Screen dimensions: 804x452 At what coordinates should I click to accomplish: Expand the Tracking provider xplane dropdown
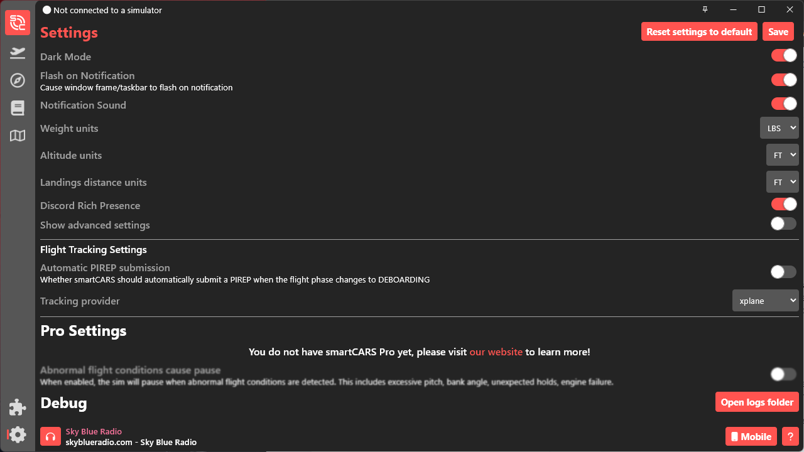pos(766,301)
